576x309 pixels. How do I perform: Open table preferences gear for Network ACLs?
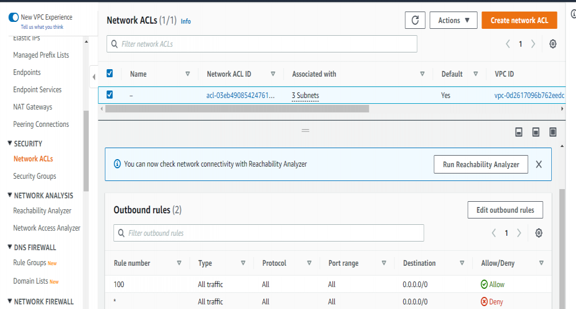click(552, 44)
